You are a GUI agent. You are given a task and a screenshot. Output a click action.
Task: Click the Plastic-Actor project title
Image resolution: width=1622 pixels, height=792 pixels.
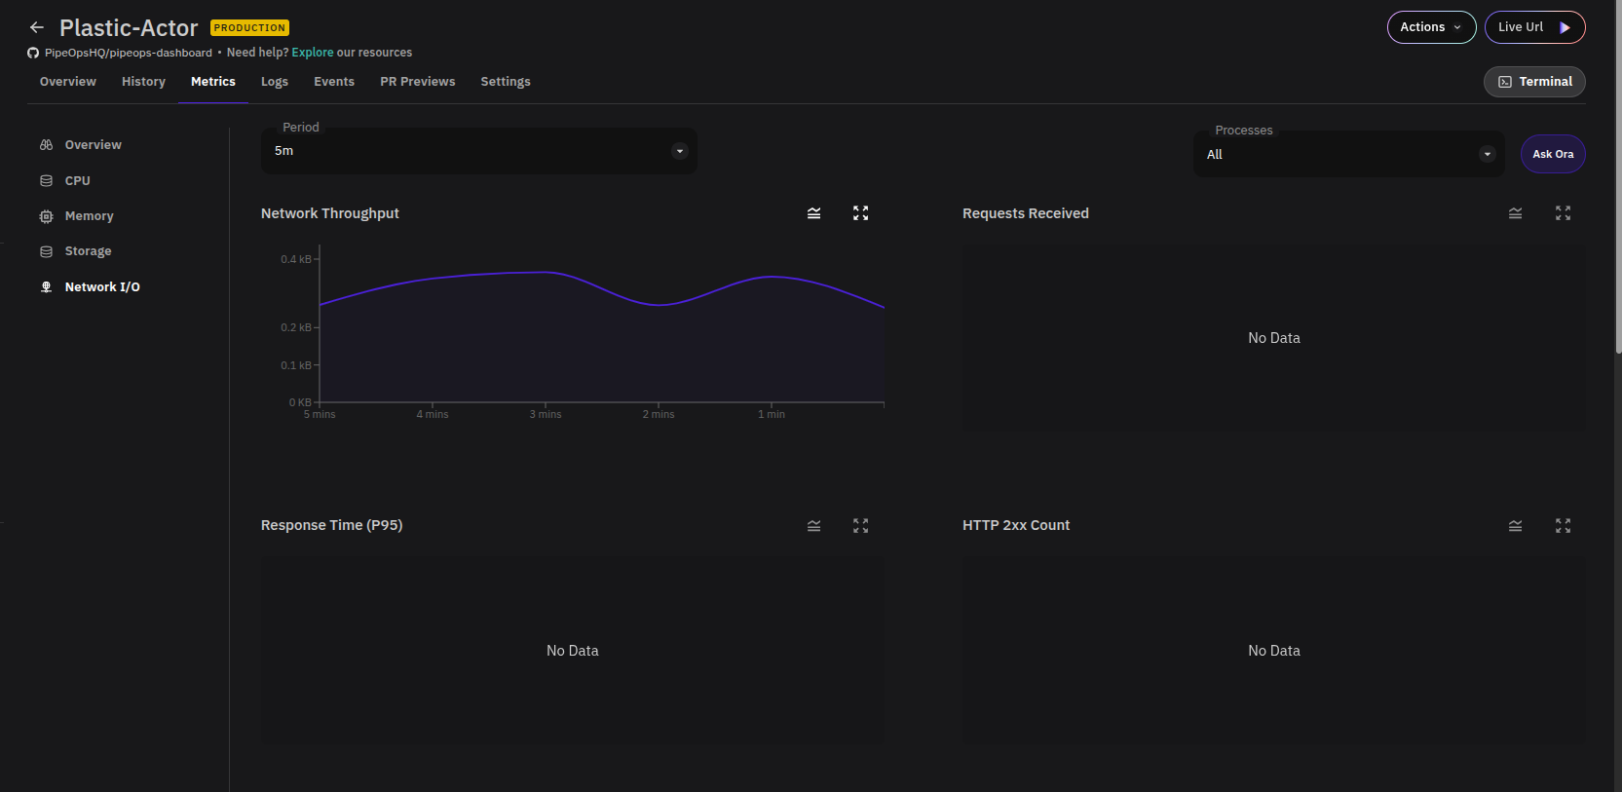coord(129,28)
